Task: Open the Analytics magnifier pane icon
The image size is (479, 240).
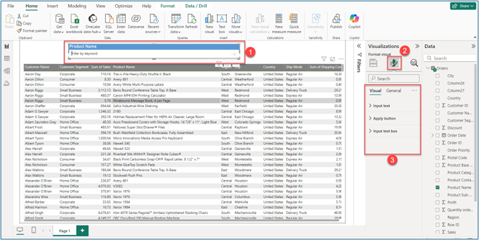Action: tap(414, 63)
